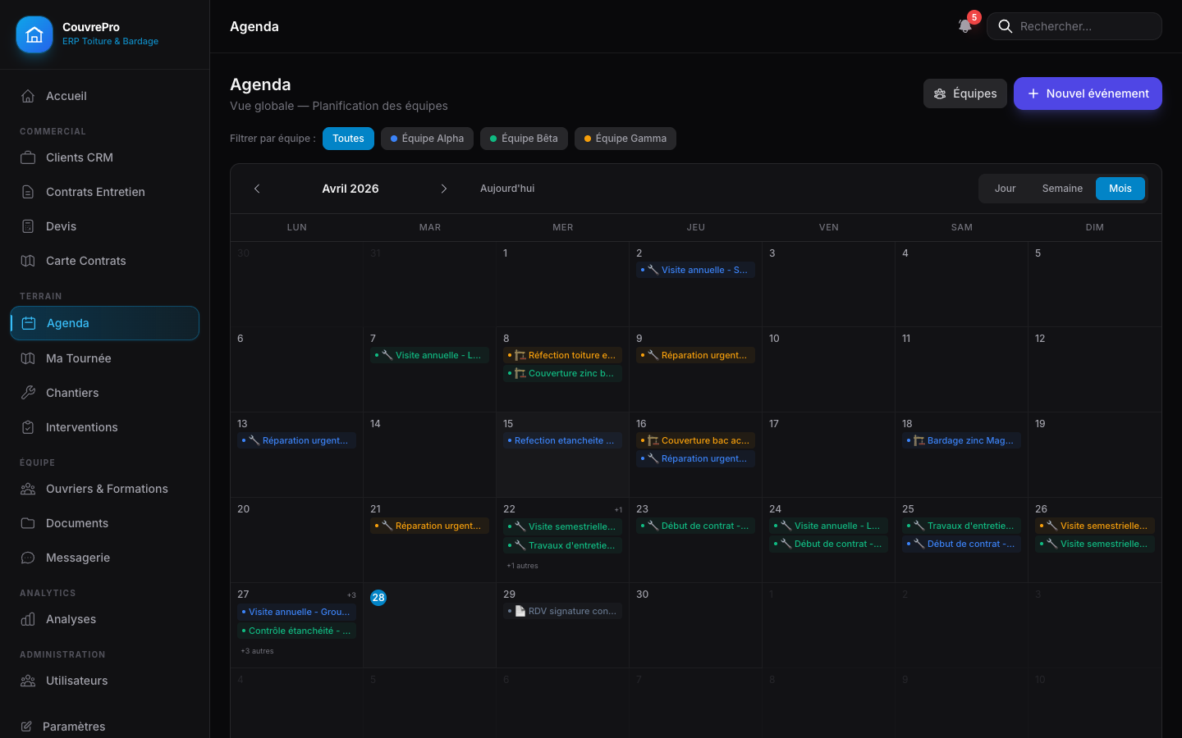Click the CouvrePro house logo
The width and height of the screenshot is (1182, 738).
point(34,34)
